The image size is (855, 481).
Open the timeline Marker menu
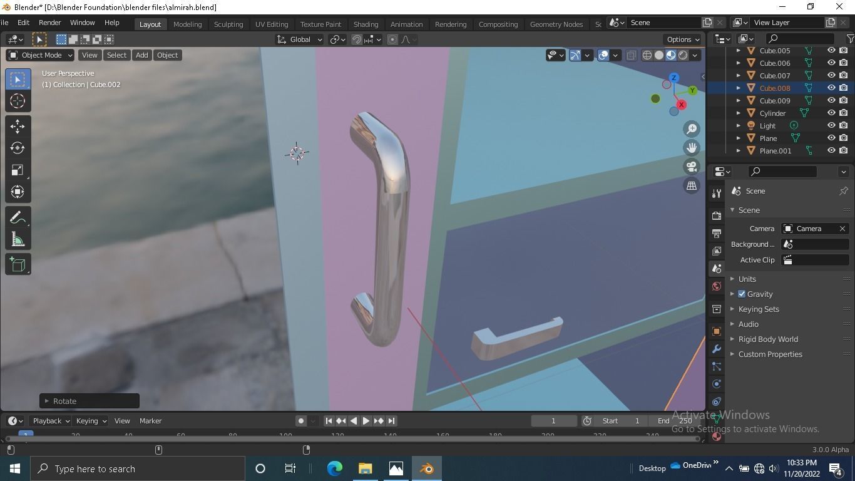pyautogui.click(x=150, y=421)
